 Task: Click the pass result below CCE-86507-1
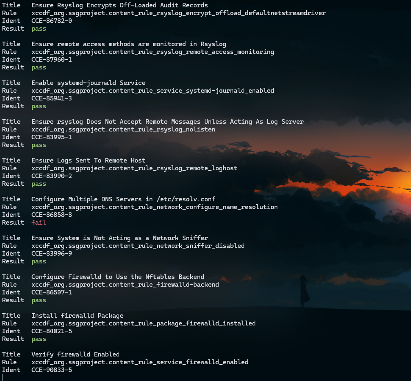point(38,300)
